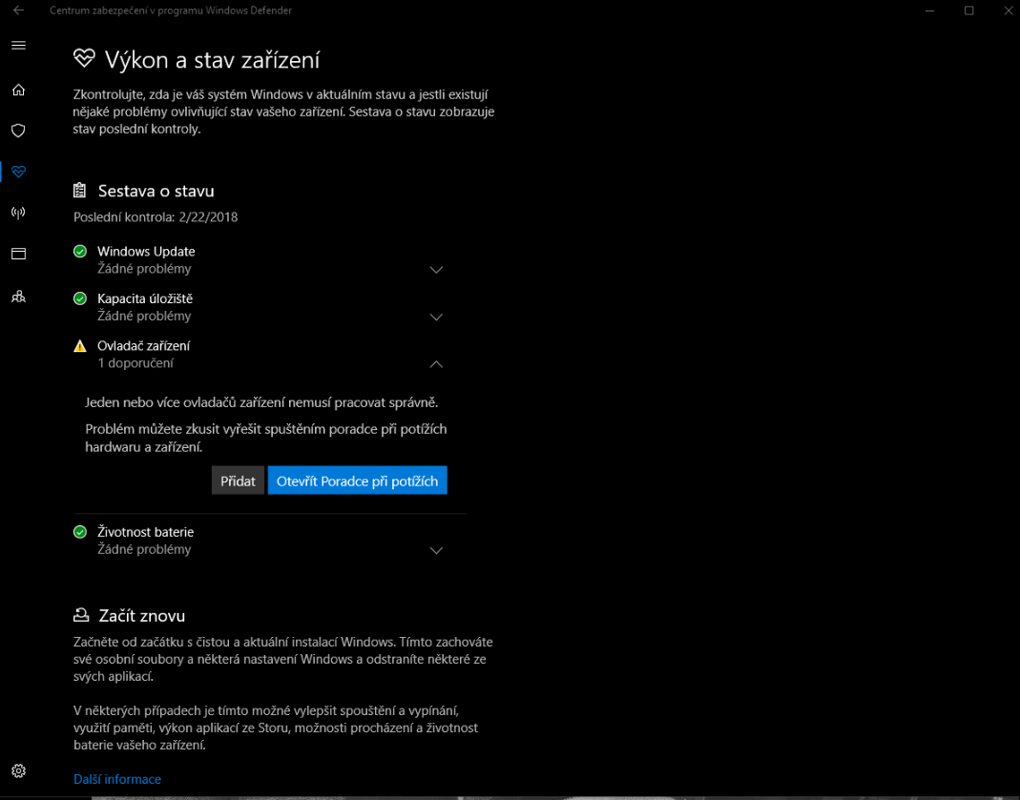Click the Přidat button
Viewport: 1020px width, 800px height.
pos(239,481)
